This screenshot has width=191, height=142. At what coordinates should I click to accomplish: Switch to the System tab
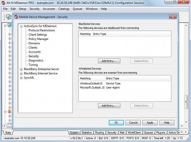(x=74, y=133)
